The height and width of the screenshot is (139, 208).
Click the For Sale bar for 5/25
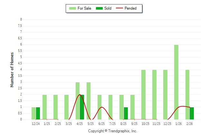(89, 101)
